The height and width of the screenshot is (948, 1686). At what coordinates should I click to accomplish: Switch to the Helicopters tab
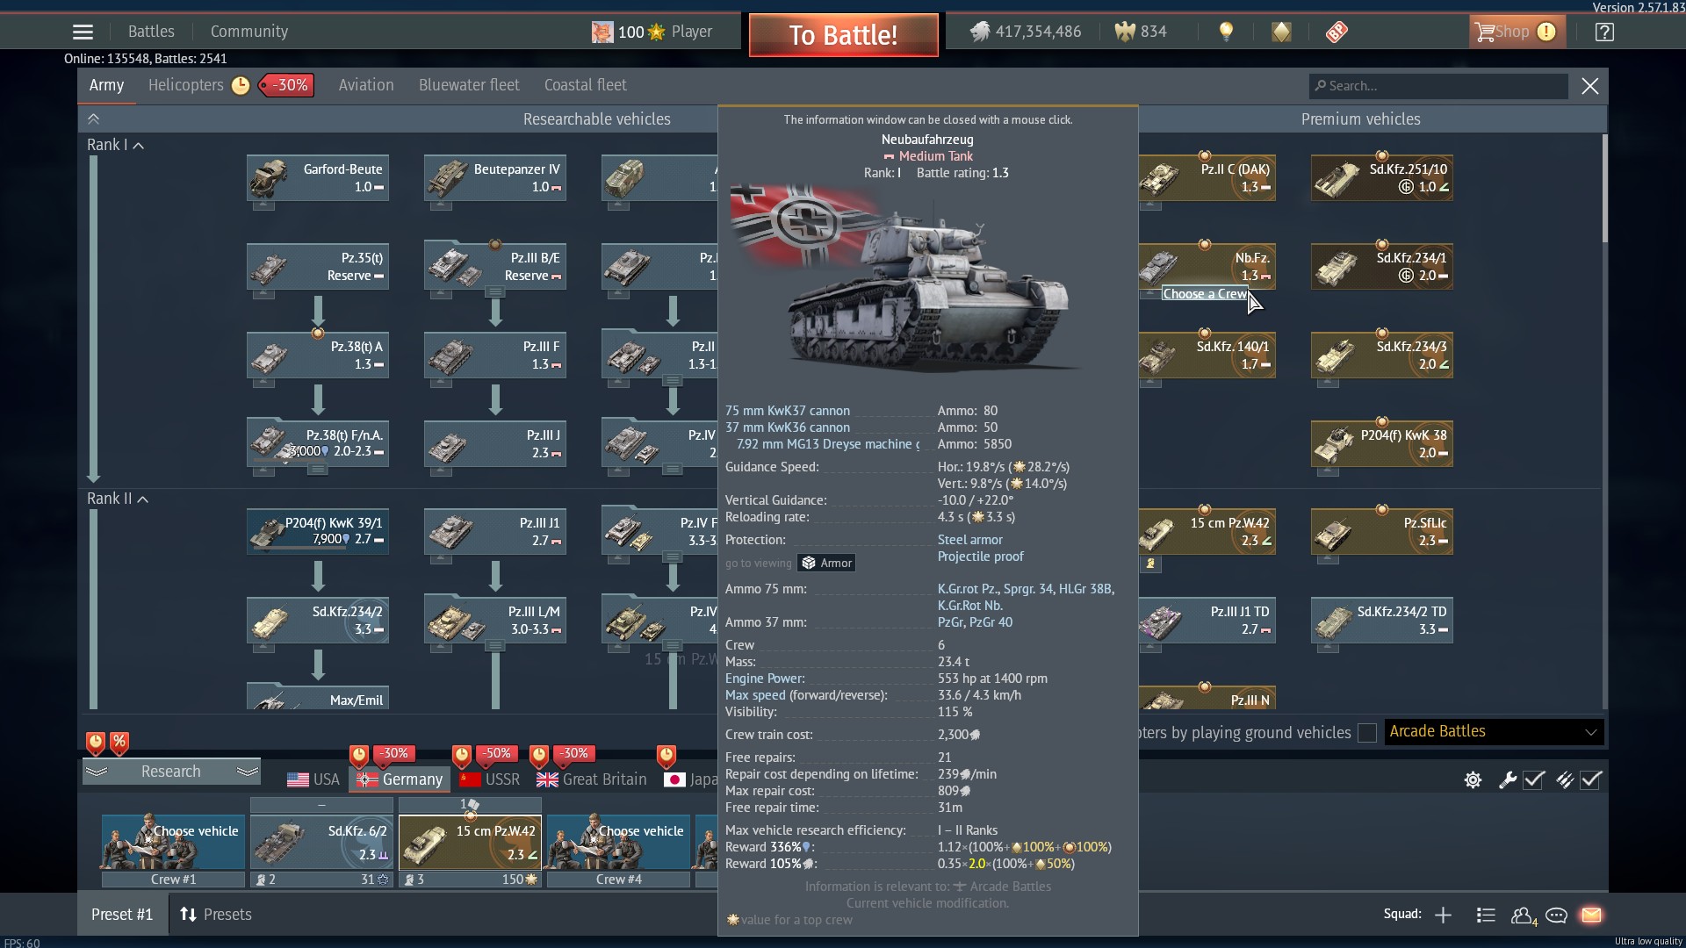coord(186,85)
